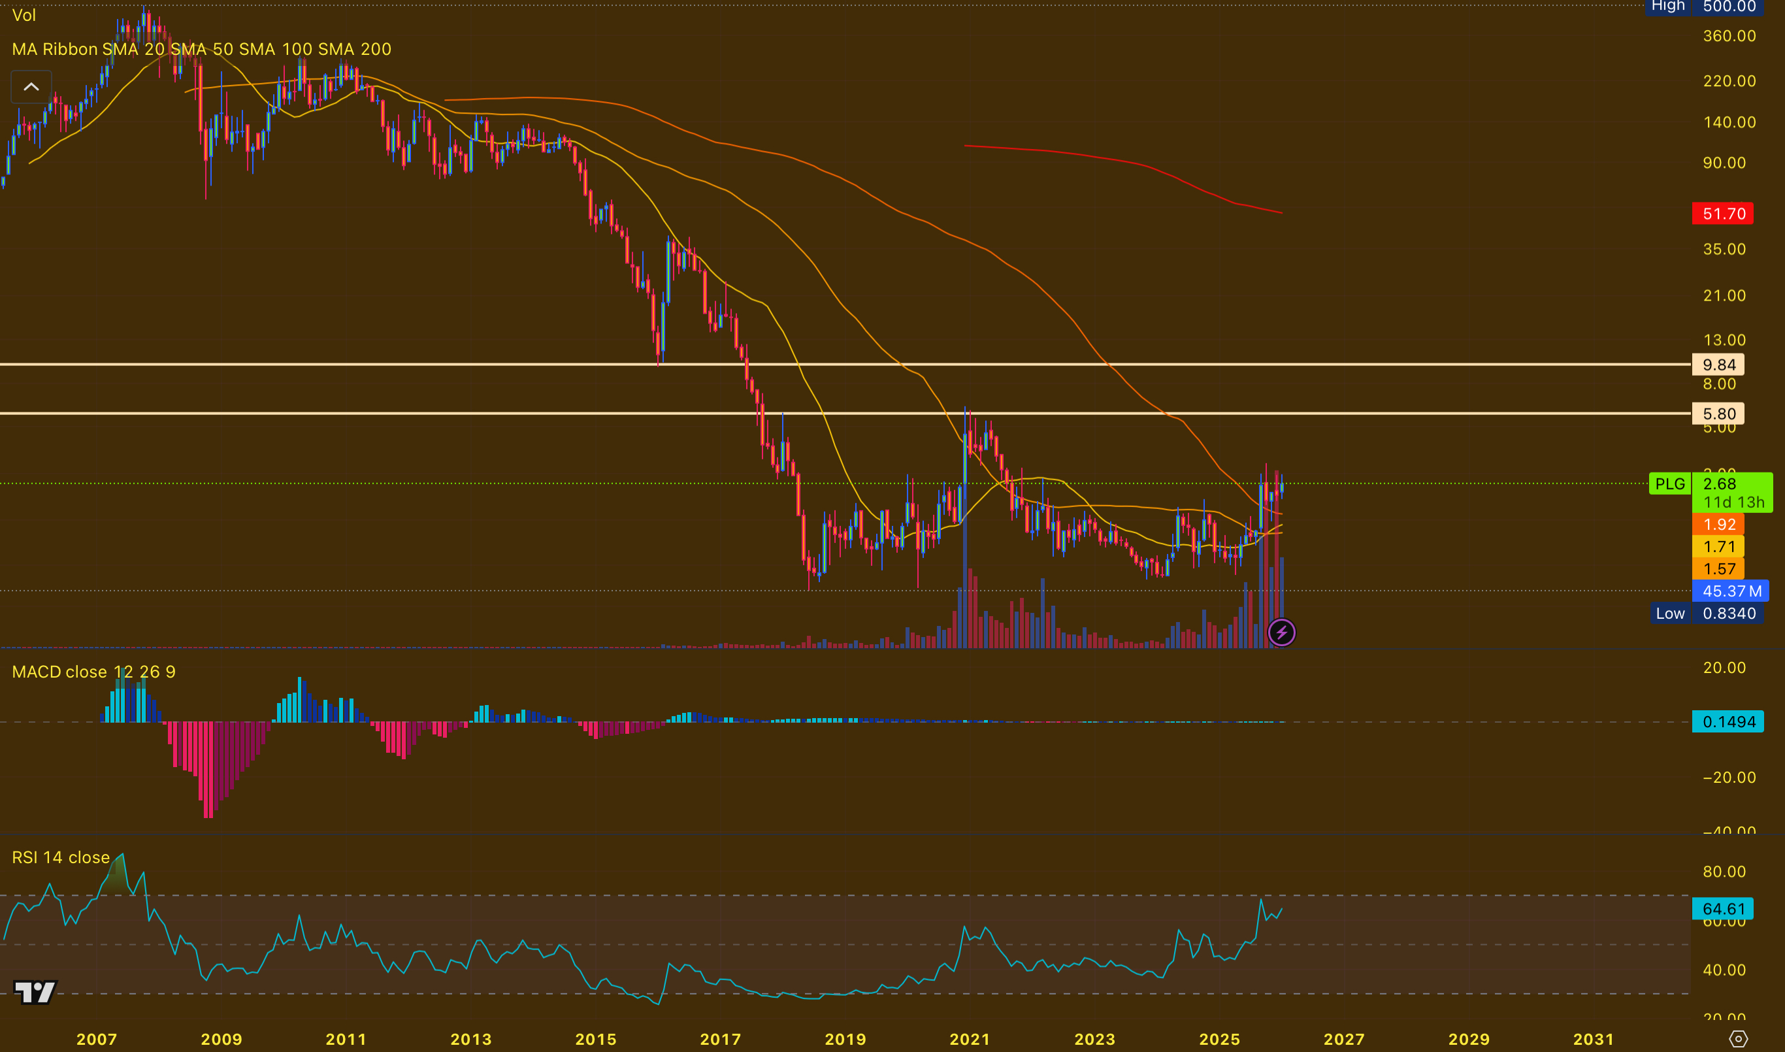Image resolution: width=1785 pixels, height=1052 pixels.
Task: Click the 2009 year on time axis
Action: (221, 1038)
